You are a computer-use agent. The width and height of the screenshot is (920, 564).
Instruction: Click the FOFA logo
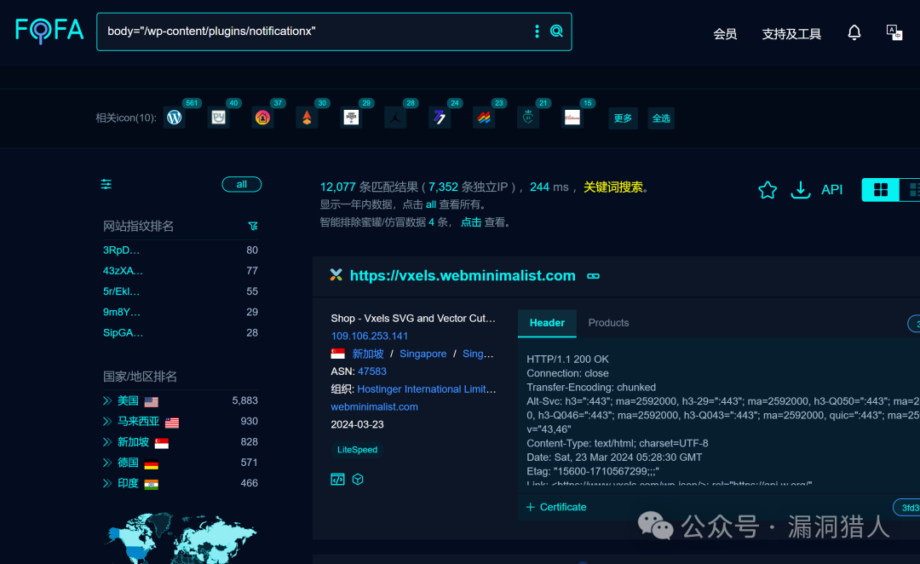(x=49, y=30)
